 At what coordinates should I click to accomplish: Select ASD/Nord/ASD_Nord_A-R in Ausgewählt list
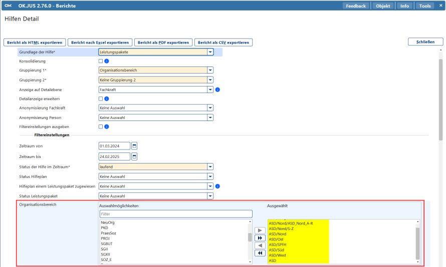[x=291, y=223]
